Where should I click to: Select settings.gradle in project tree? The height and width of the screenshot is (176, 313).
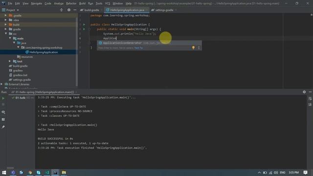(20, 80)
